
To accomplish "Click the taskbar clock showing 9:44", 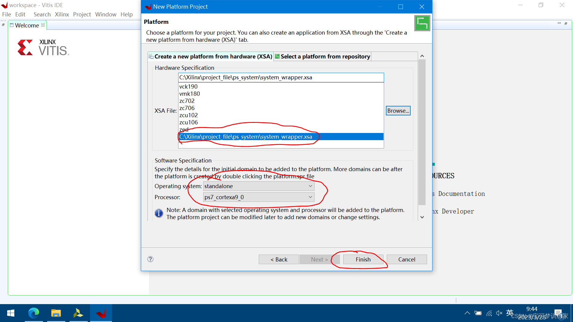I will tap(532, 309).
